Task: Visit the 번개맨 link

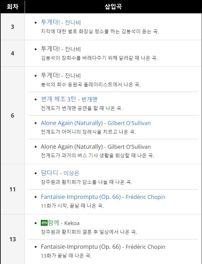Action: click(89, 99)
